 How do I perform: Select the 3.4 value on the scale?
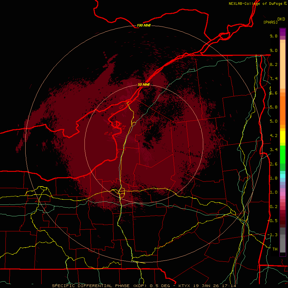(x=274, y=150)
